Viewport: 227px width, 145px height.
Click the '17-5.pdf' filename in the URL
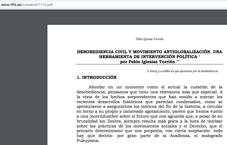point(48,4)
